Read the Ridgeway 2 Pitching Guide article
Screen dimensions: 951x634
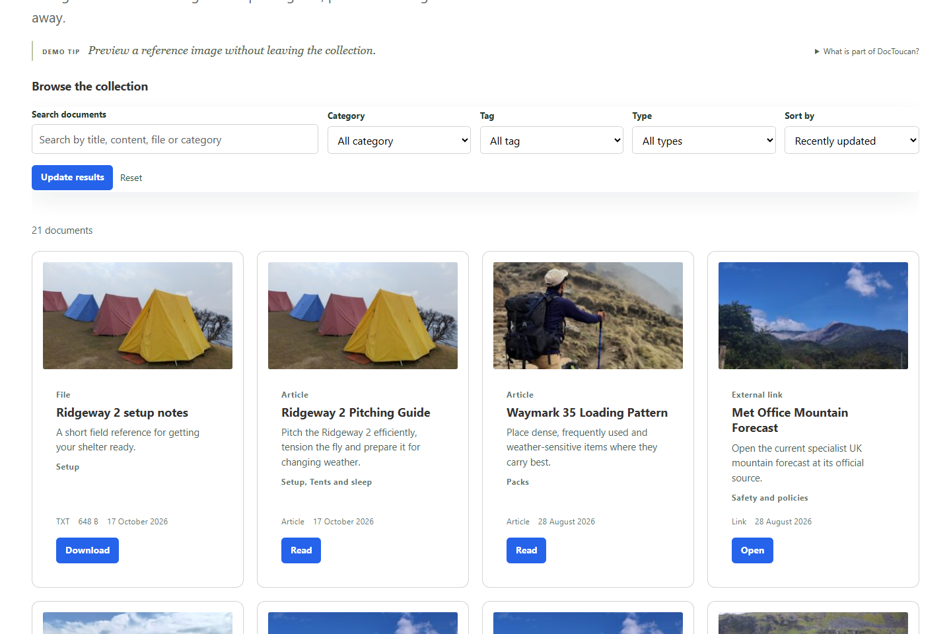pos(301,551)
